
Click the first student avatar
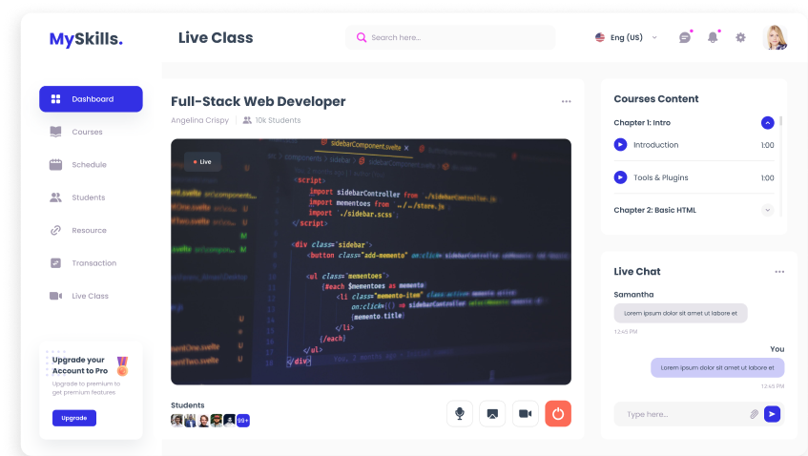(x=177, y=421)
